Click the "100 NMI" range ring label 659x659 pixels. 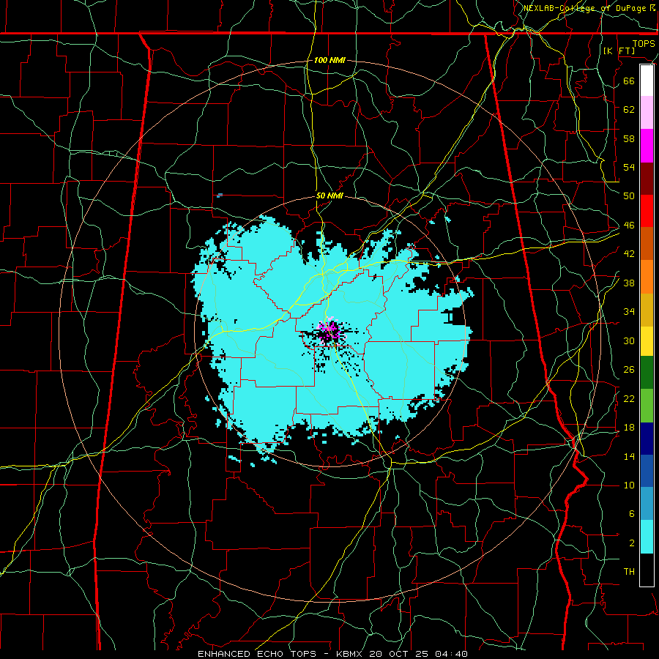[x=329, y=60]
